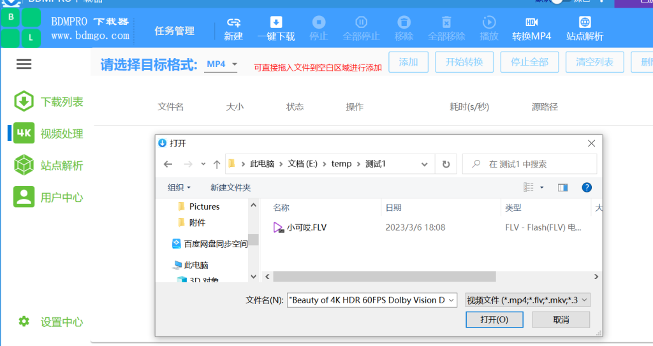Click the Up one level arrow
This screenshot has height=346, width=653.
pyautogui.click(x=217, y=164)
